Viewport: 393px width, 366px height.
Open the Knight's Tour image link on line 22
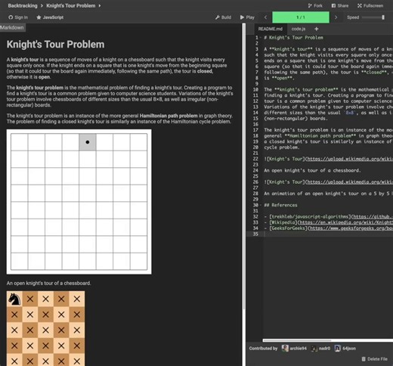coord(349,159)
